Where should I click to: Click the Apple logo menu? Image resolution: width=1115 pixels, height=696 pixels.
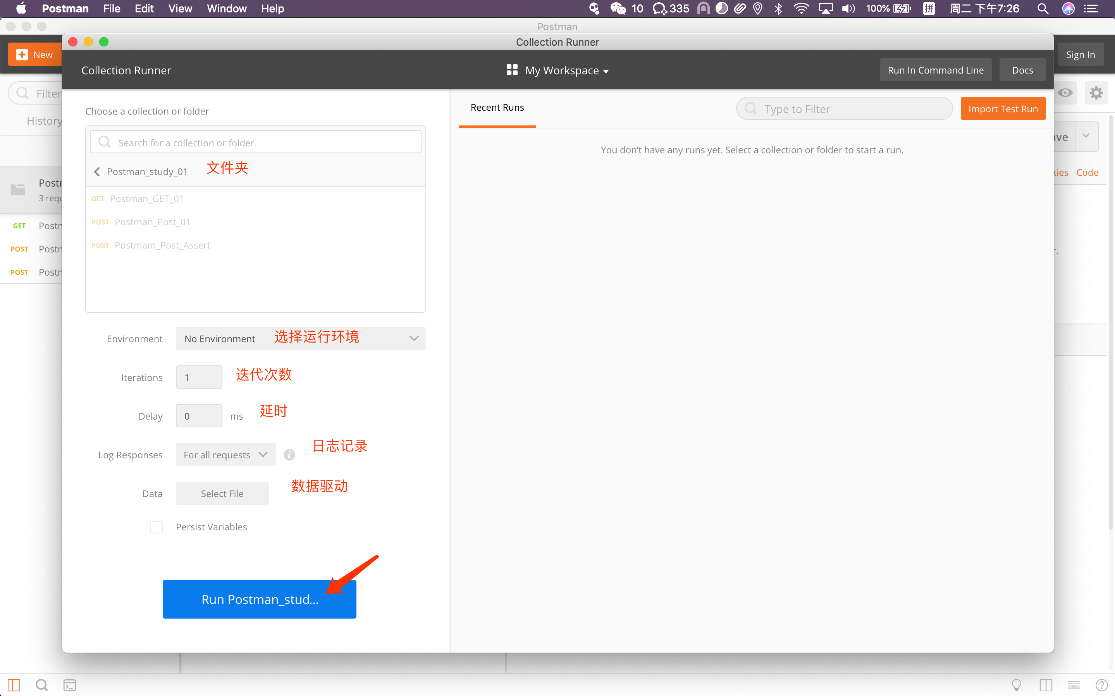point(21,8)
